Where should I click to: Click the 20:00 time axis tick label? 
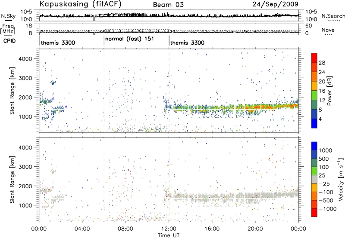255,229
